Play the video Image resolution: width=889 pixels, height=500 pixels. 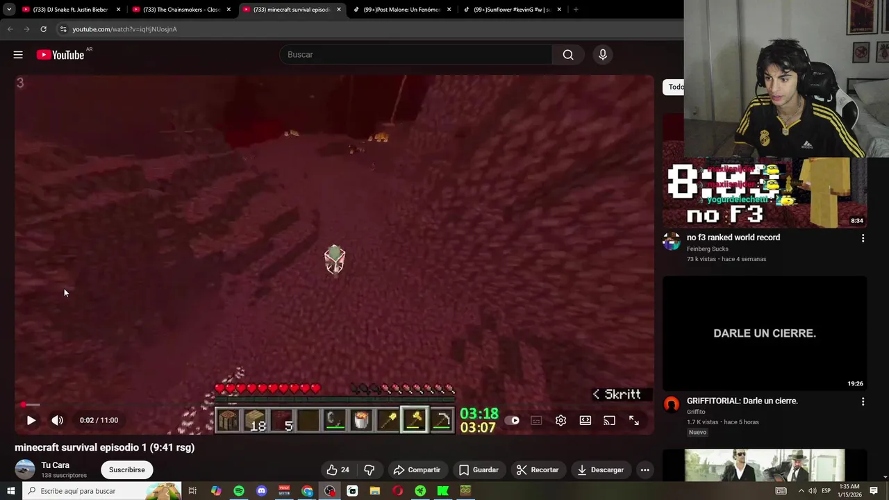click(x=31, y=420)
